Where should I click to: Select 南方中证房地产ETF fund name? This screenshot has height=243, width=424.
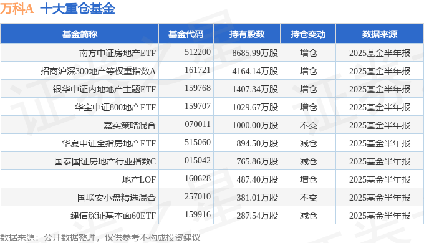pyautogui.click(x=117, y=53)
